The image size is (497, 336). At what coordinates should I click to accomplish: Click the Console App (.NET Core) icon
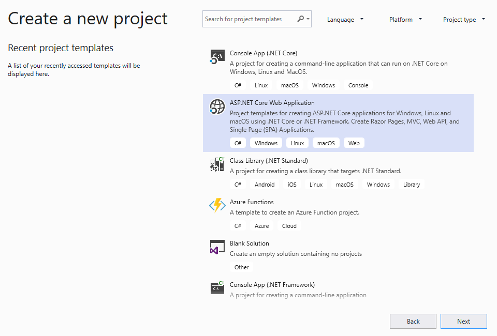(x=217, y=56)
